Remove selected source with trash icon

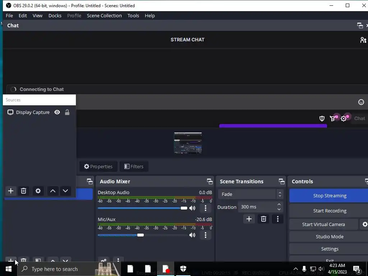[23, 191]
